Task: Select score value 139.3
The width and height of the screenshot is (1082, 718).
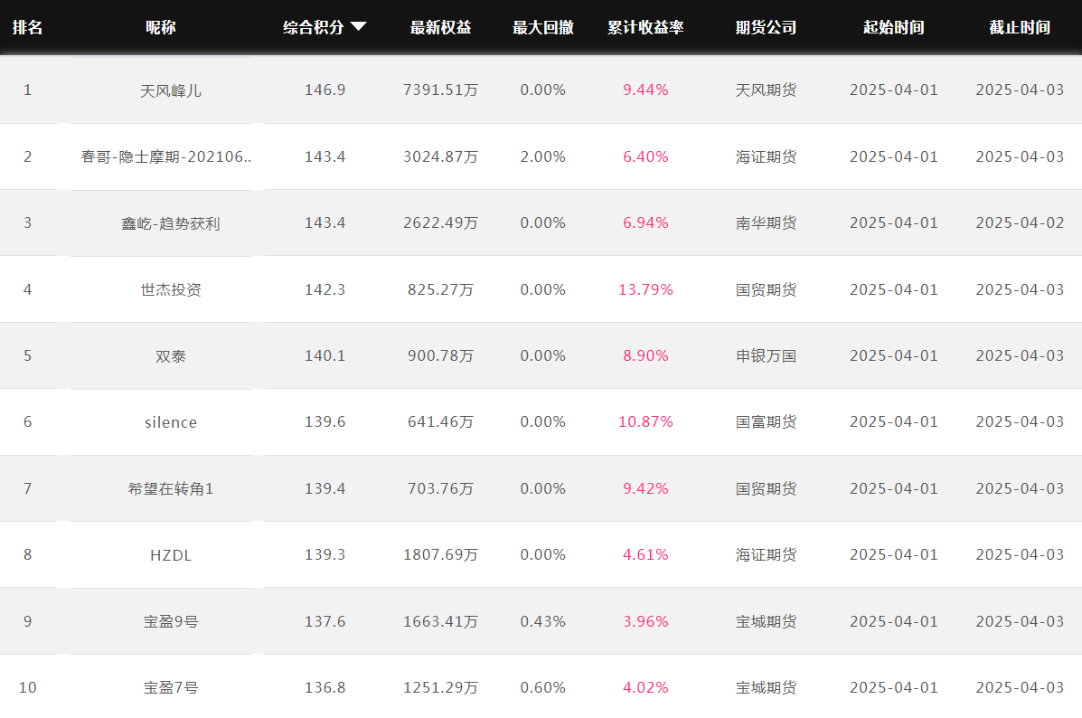Action: click(325, 554)
